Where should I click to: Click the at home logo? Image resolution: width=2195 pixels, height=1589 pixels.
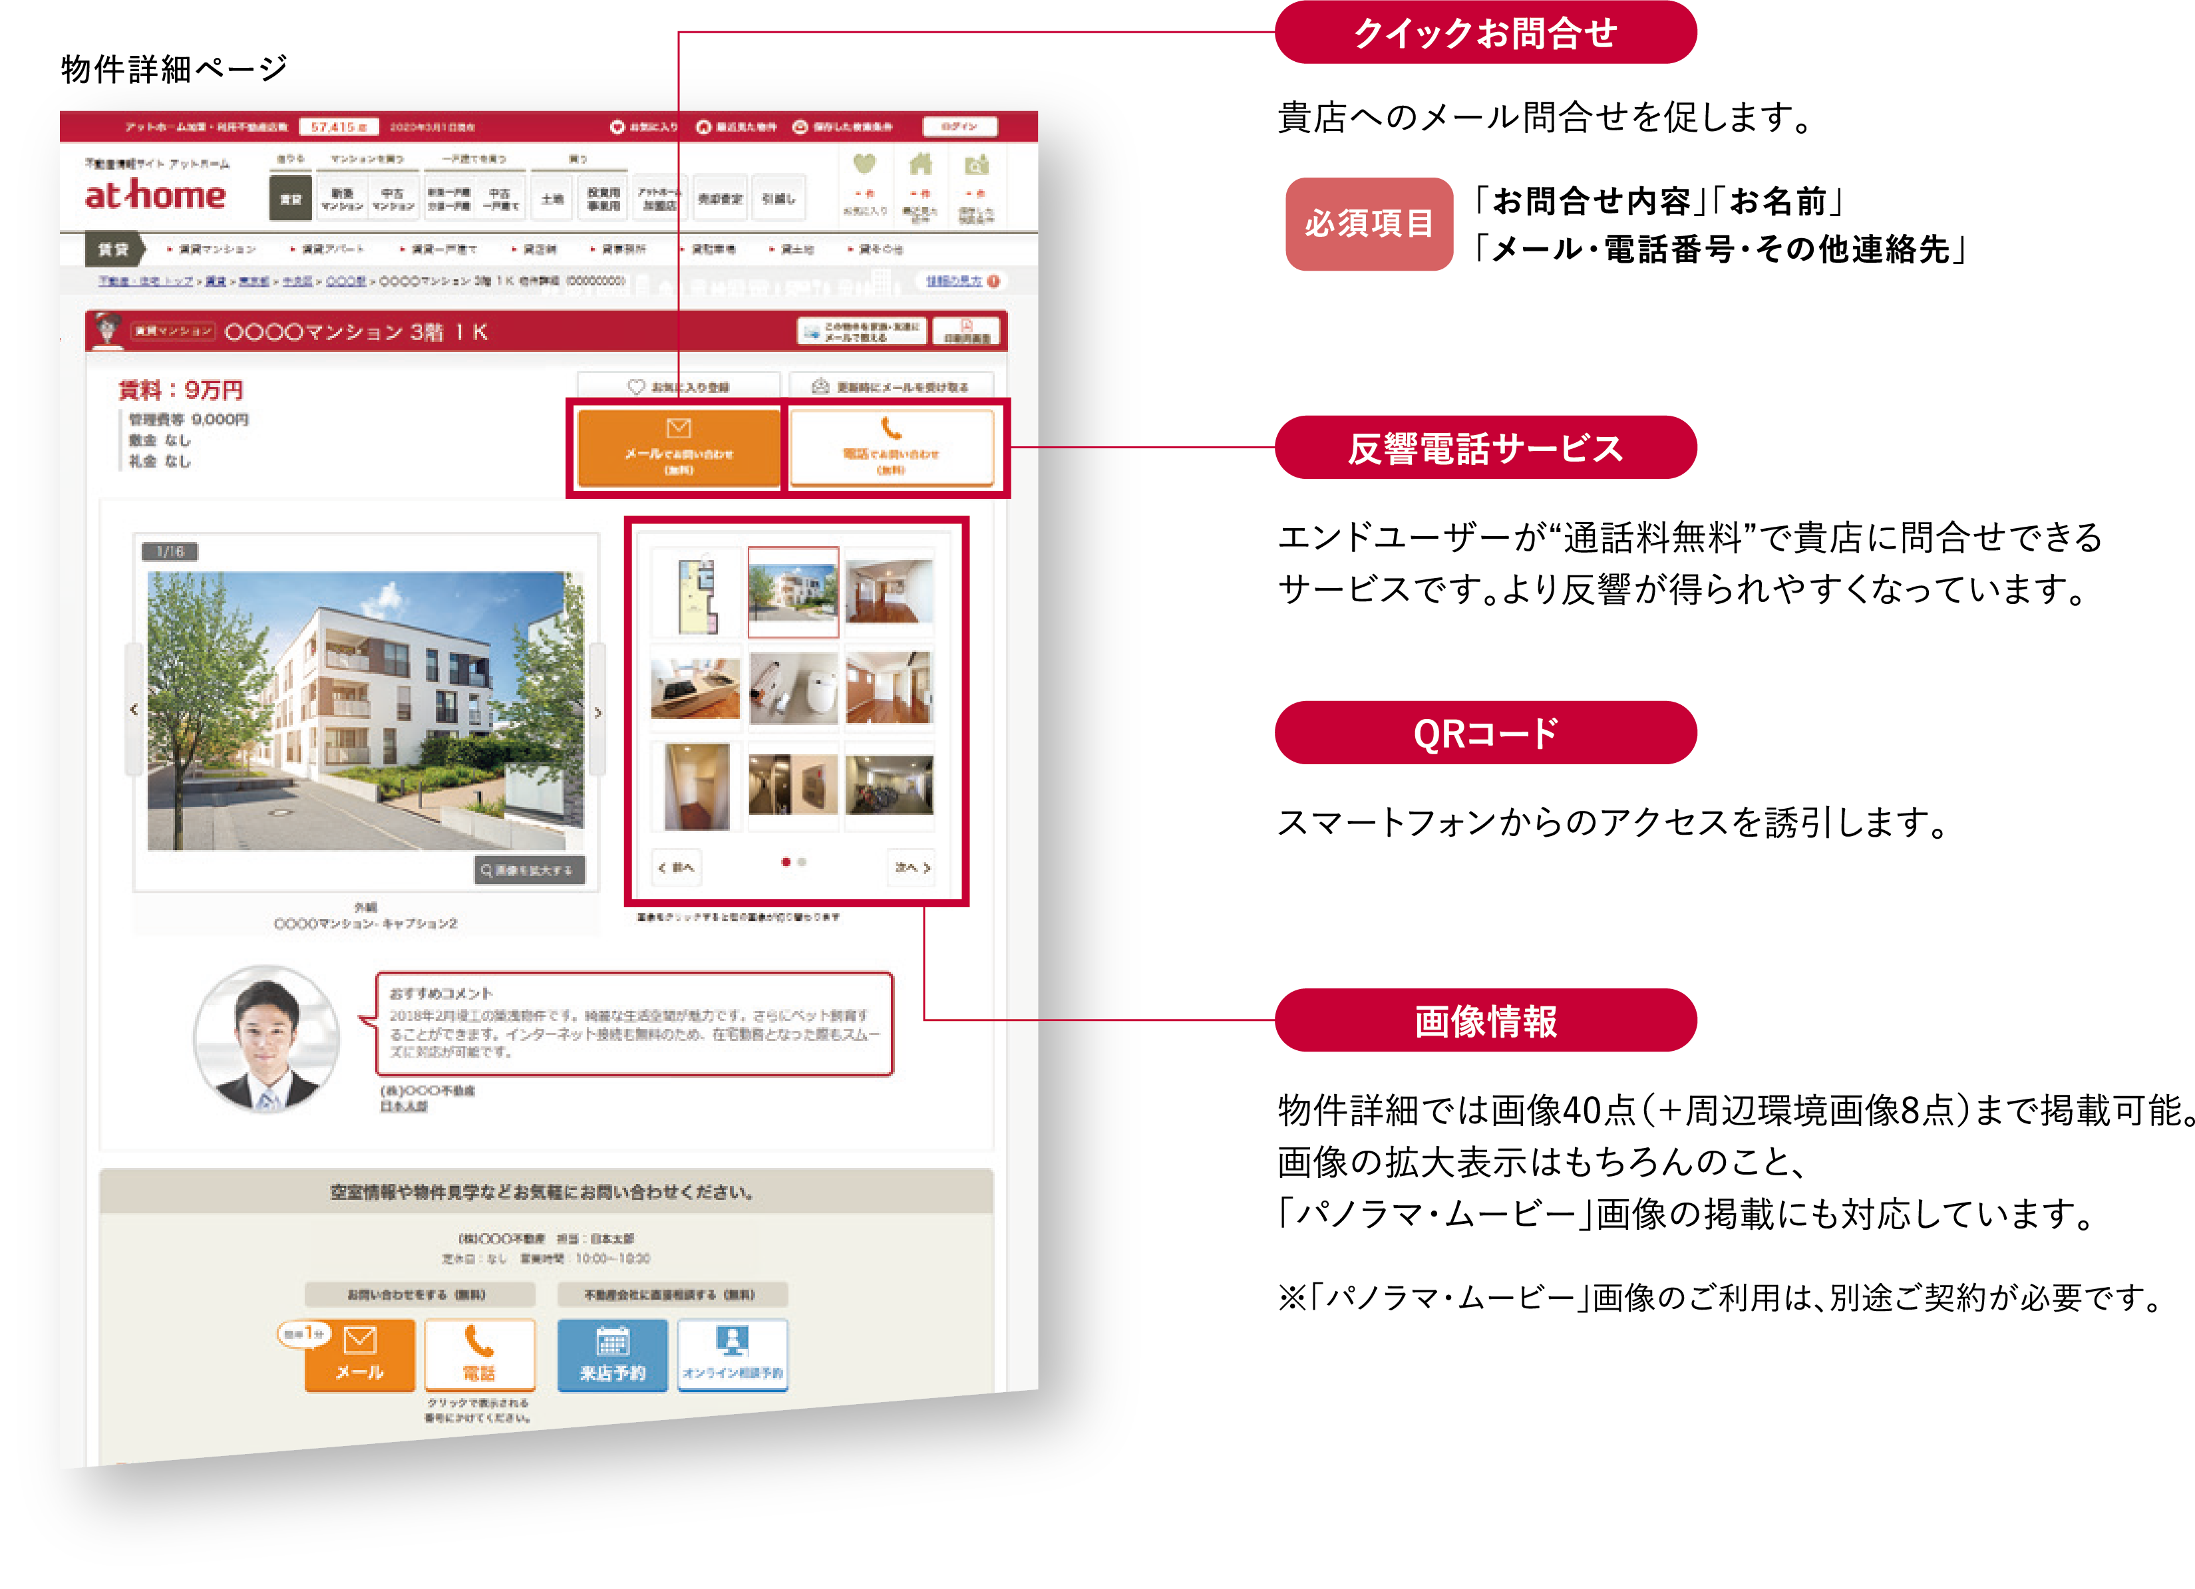click(x=155, y=194)
